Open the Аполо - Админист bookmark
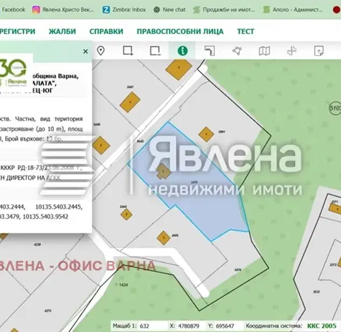Image resolution: width=341 pixels, height=332 pixels. point(293,10)
